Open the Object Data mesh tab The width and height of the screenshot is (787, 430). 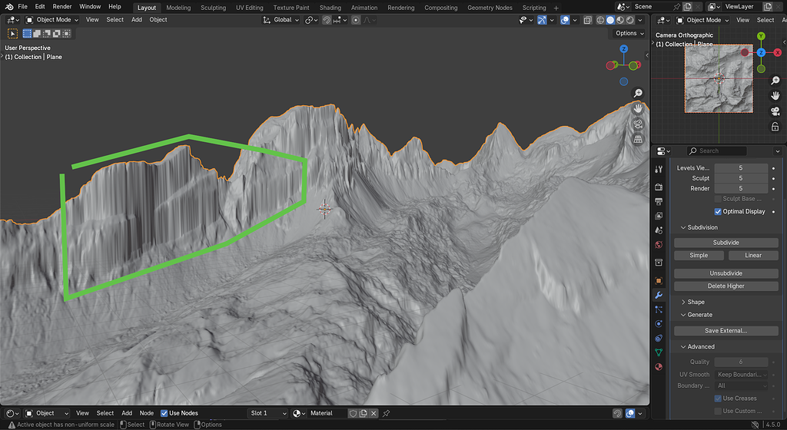(x=659, y=352)
